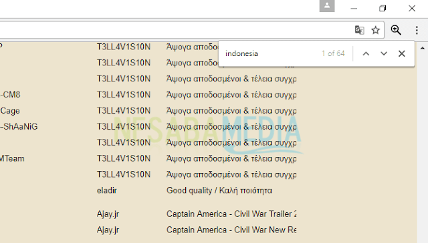Restore down the browser window

click(x=383, y=9)
